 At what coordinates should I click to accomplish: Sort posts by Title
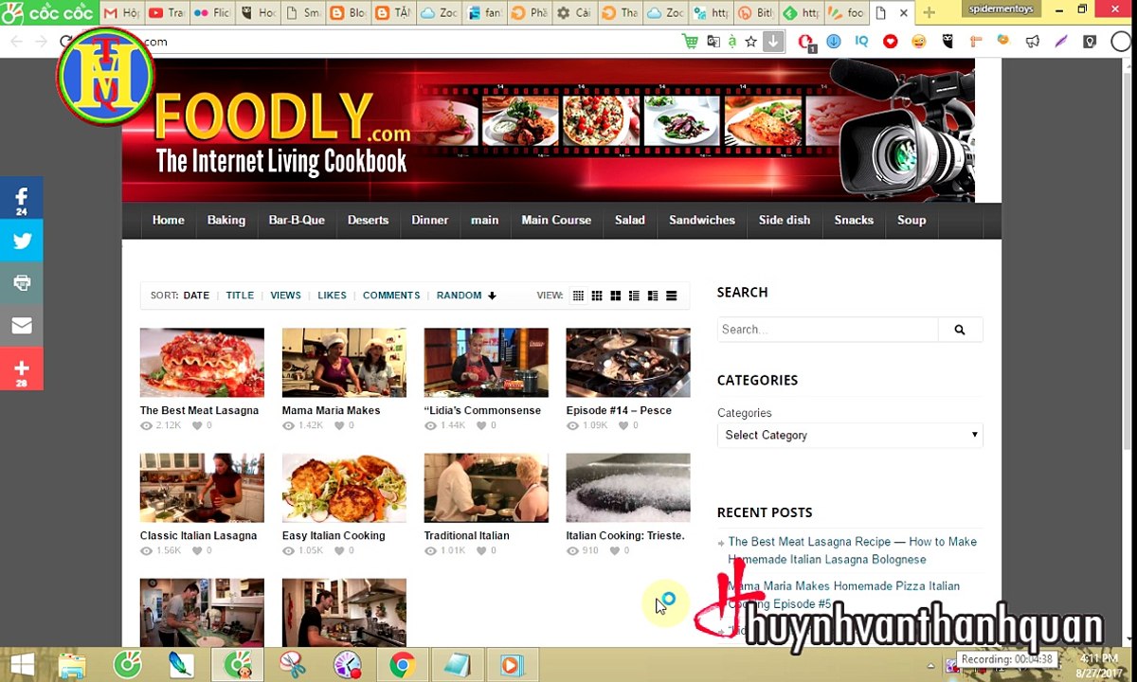tap(240, 296)
